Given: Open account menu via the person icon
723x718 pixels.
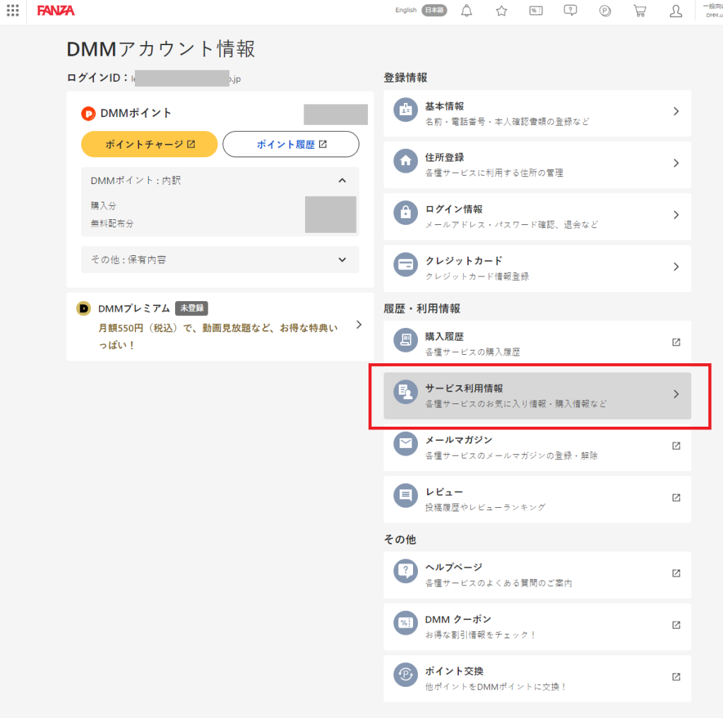Looking at the screenshot, I should coord(675,11).
